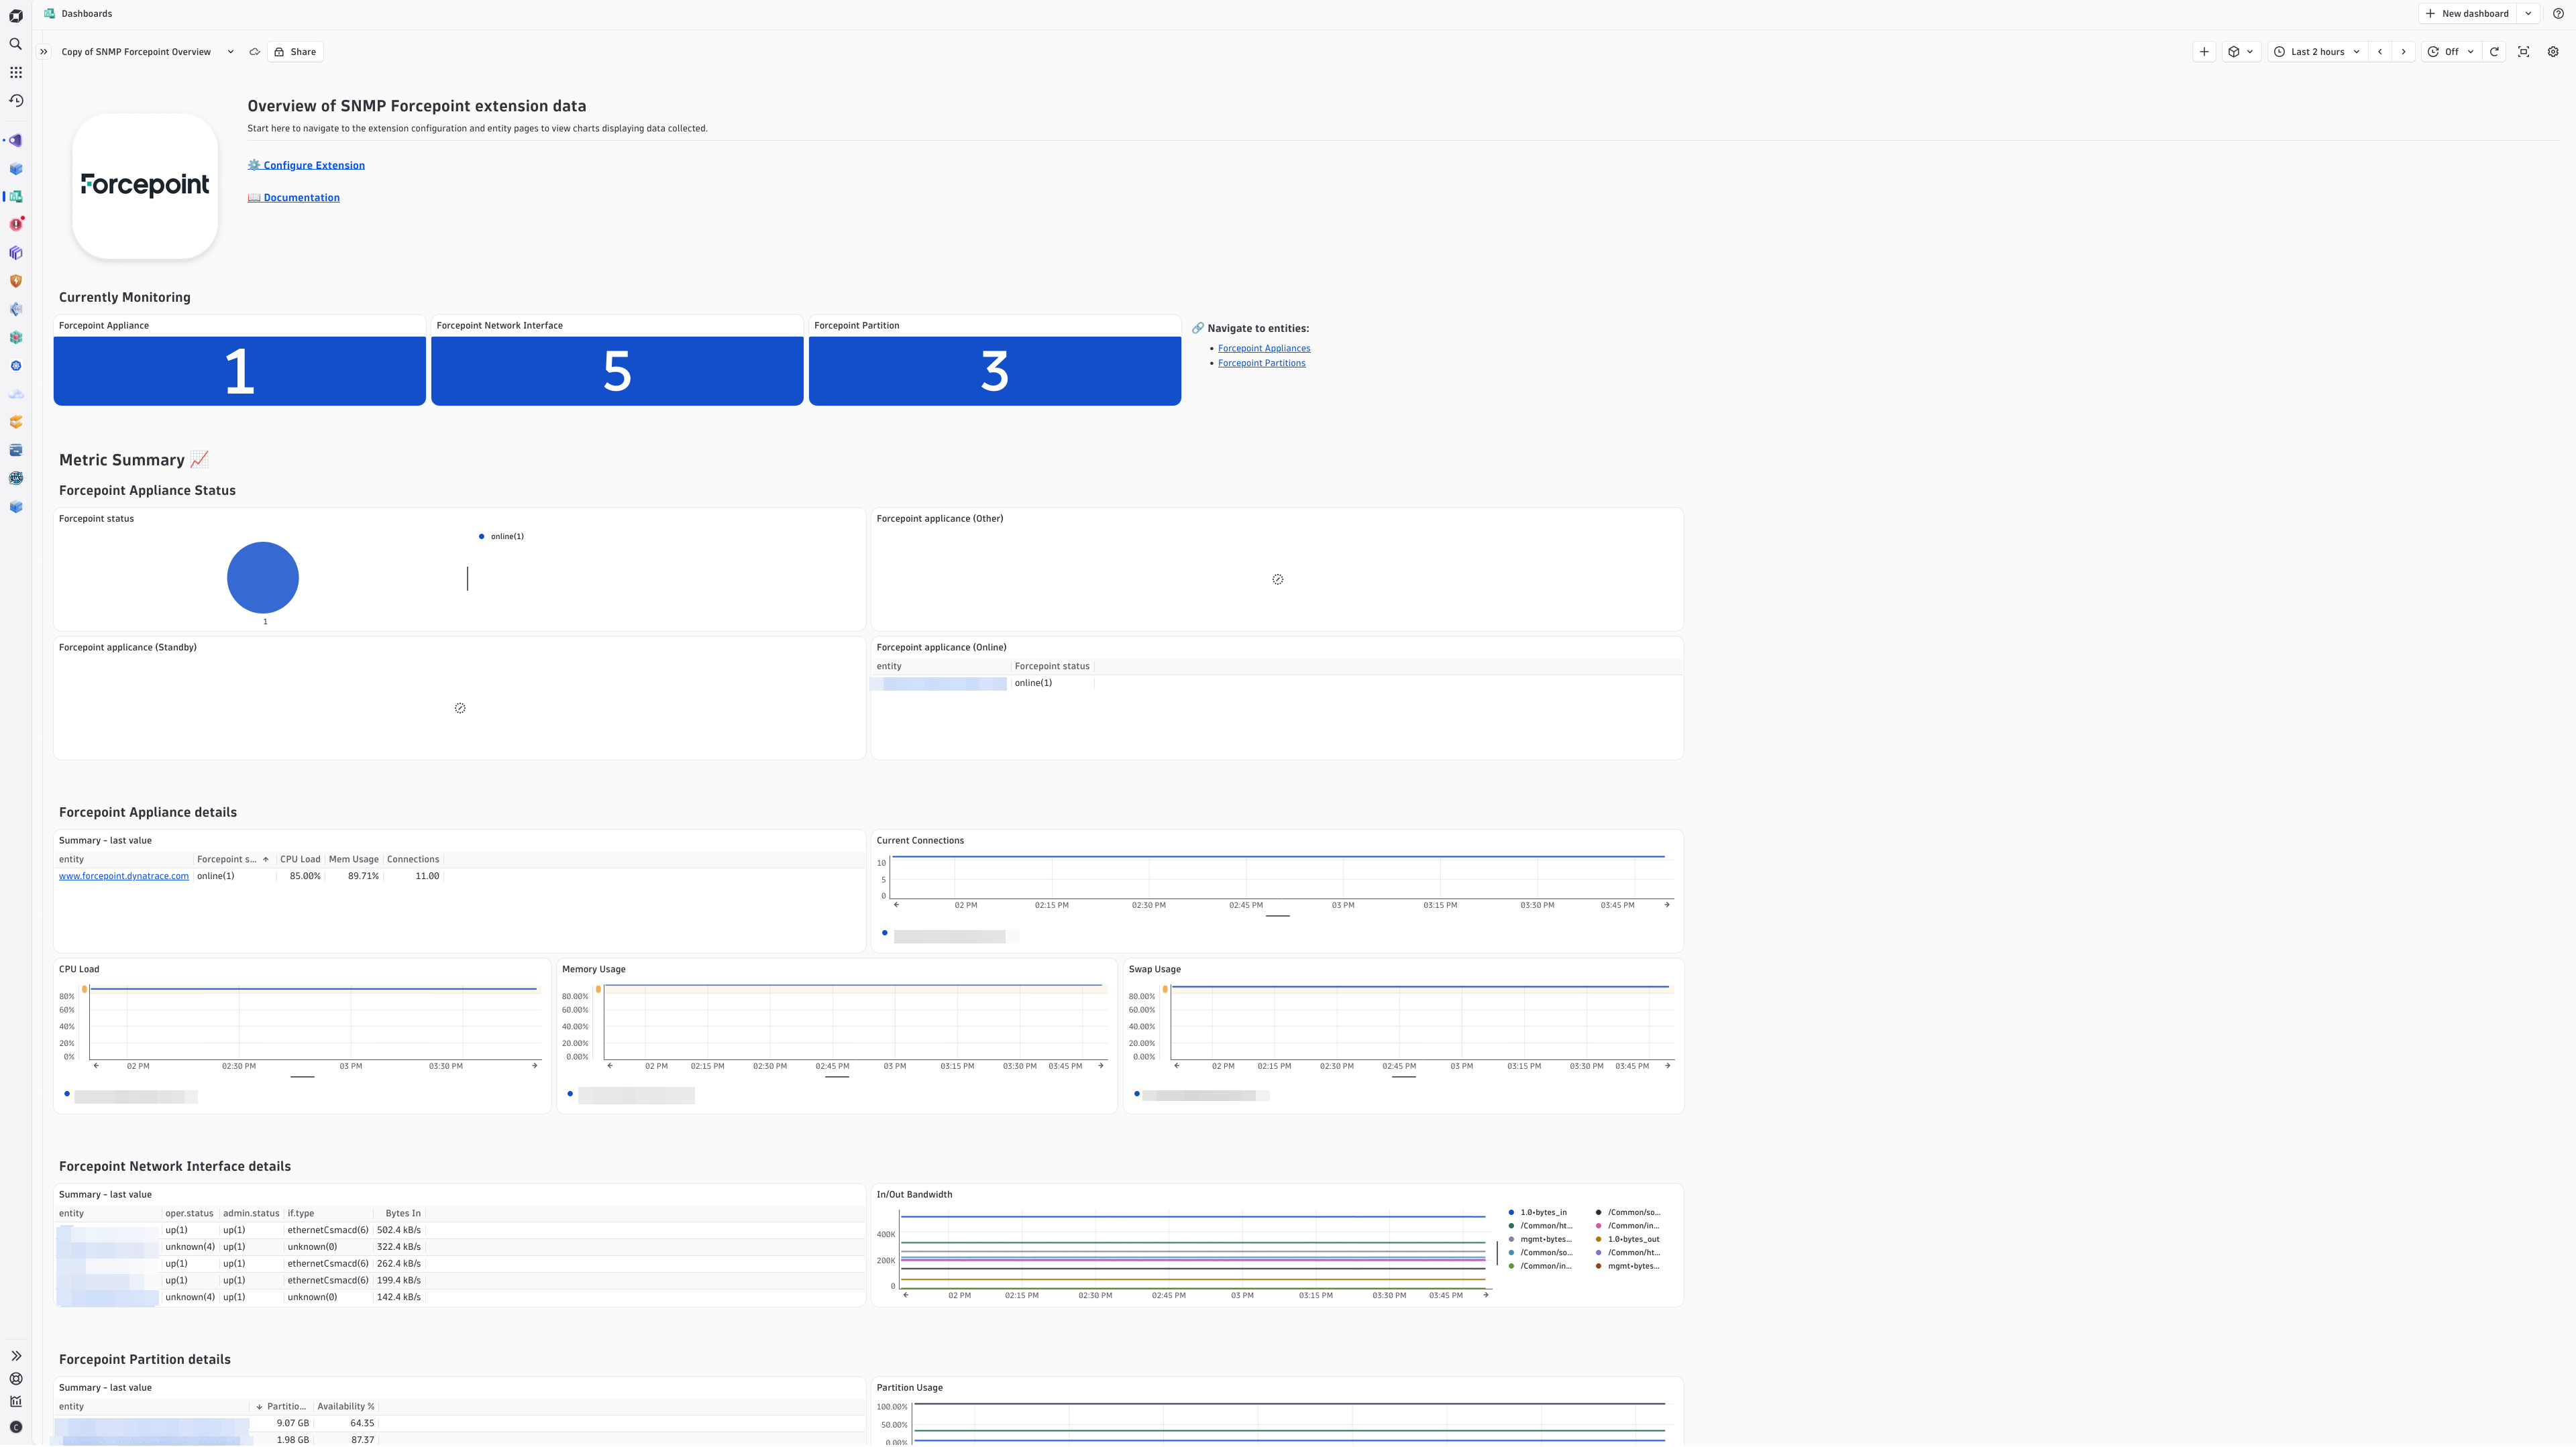
Task: Click the Share button
Action: [x=295, y=52]
